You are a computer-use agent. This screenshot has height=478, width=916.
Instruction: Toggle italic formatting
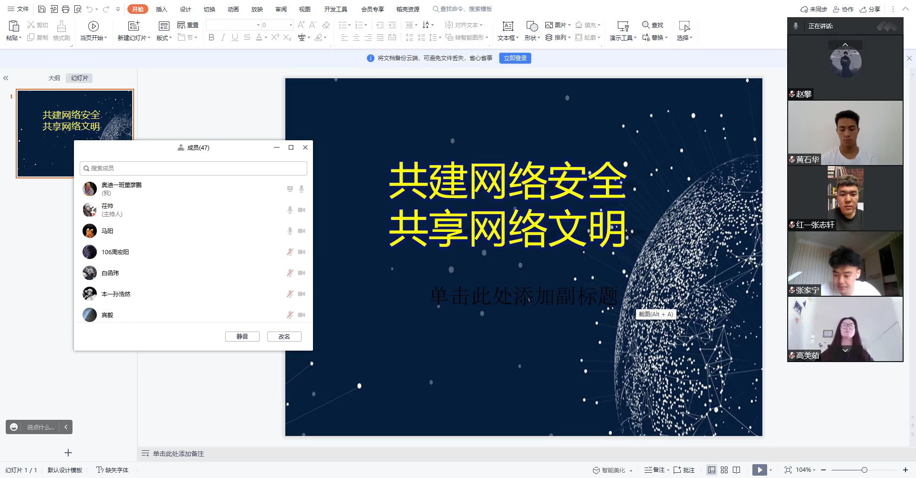pyautogui.click(x=223, y=37)
